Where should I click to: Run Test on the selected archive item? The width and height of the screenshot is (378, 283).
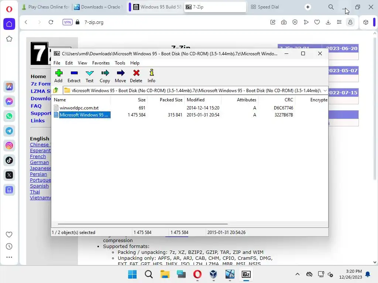pyautogui.click(x=89, y=76)
